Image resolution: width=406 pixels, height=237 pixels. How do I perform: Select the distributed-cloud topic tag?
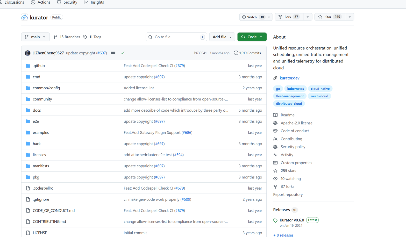point(289,104)
